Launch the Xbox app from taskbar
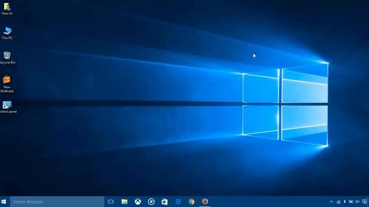The image size is (369, 207). click(138, 202)
